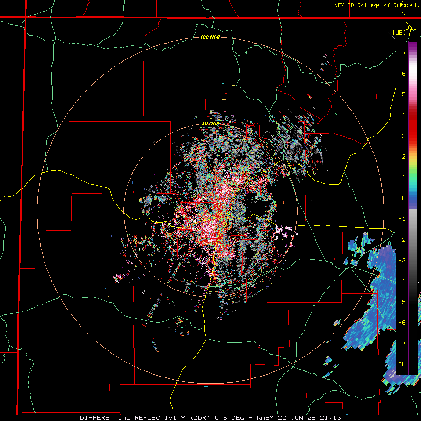Click the ZDR color scale bar
Screen dimensions: 421x421
(413, 208)
